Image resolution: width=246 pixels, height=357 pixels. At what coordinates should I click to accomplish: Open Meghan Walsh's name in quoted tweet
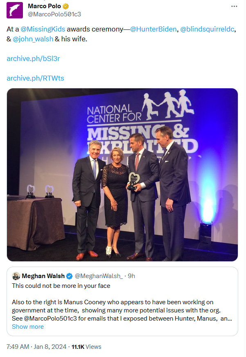tap(43, 276)
